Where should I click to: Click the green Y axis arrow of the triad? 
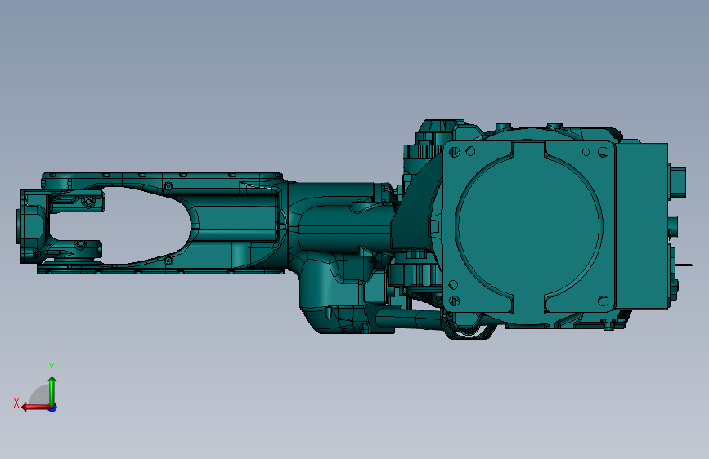[52, 390]
